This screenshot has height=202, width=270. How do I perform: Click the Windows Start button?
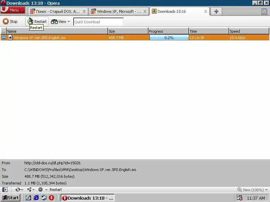tap(10, 198)
